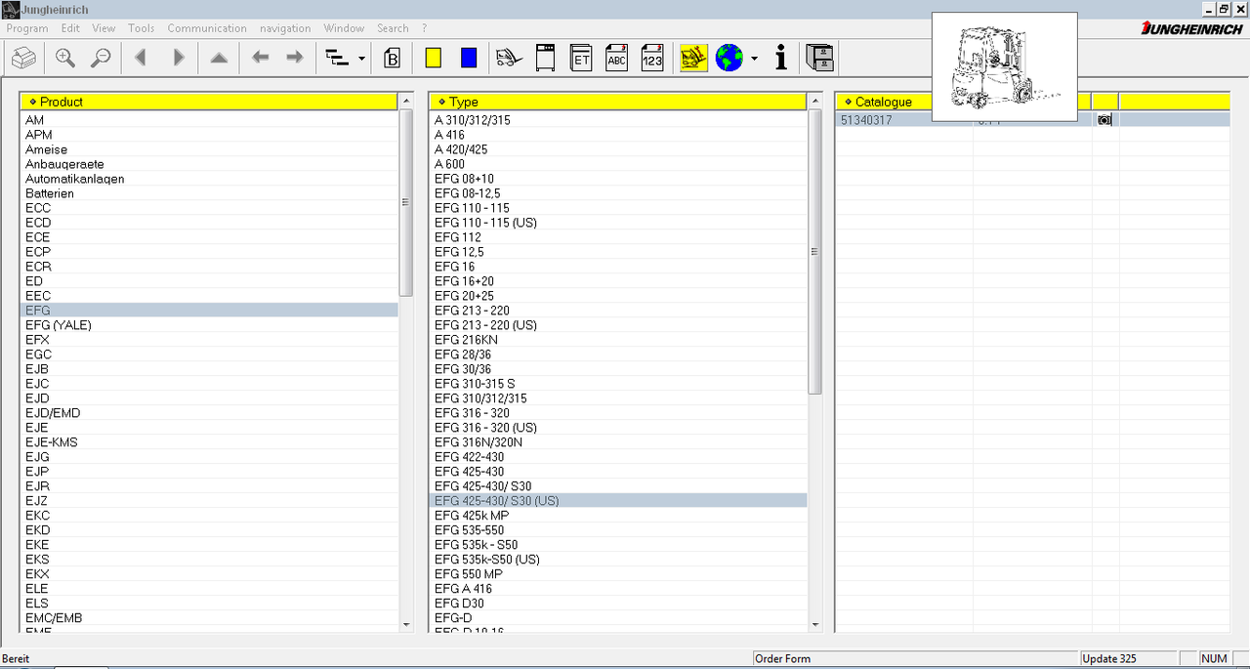The height and width of the screenshot is (669, 1250).
Task: Click the forklift truck search icon
Action: pyautogui.click(x=509, y=59)
